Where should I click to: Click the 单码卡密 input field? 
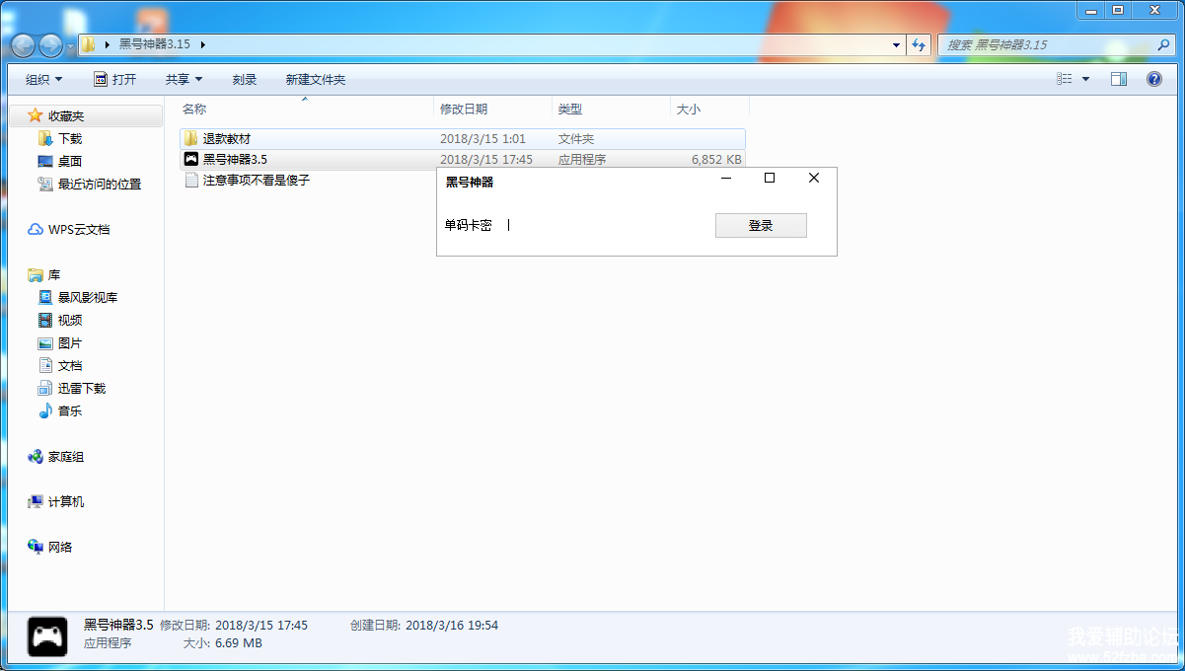click(602, 225)
